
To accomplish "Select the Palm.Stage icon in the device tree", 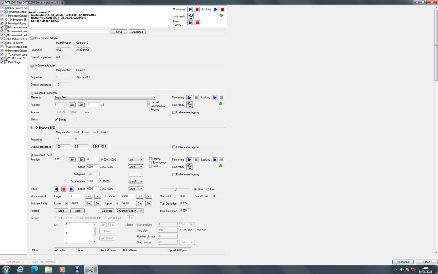I will point(6,62).
